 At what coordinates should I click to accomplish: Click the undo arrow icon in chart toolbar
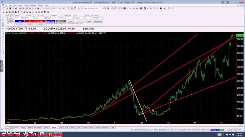click(x=168, y=8)
